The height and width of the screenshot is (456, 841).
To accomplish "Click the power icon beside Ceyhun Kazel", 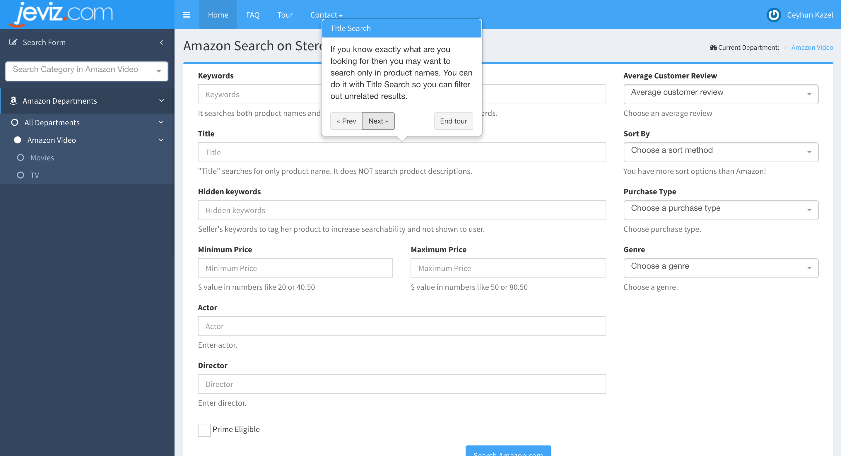I will click(773, 15).
